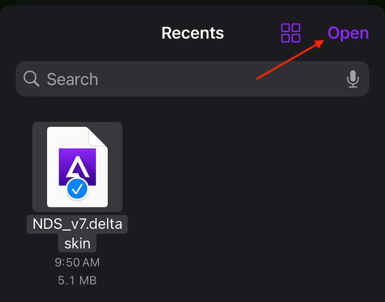Switch to grid view layout icon
Image resolution: width=385 pixels, height=302 pixels.
(x=291, y=33)
